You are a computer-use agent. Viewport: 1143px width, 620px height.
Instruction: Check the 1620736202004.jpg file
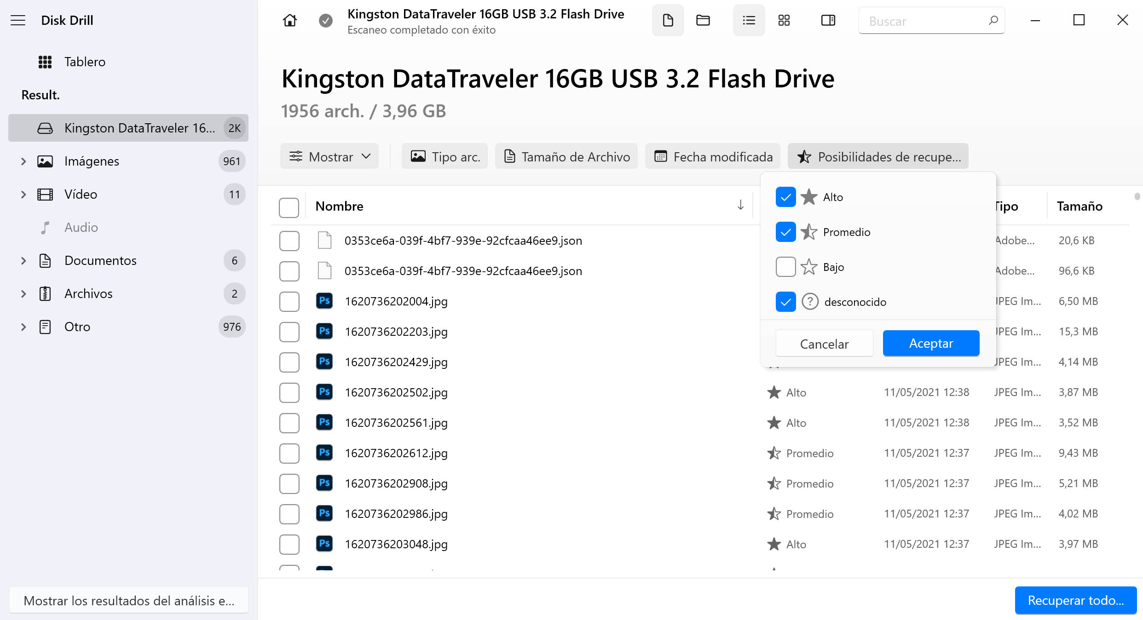289,301
